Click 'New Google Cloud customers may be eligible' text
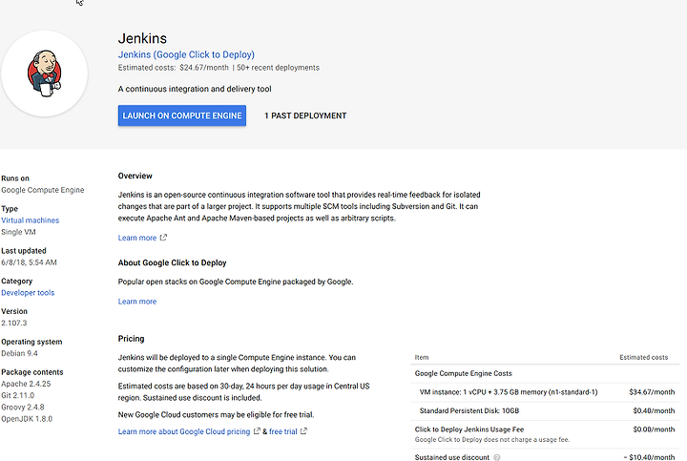The width and height of the screenshot is (687, 461). (216, 414)
